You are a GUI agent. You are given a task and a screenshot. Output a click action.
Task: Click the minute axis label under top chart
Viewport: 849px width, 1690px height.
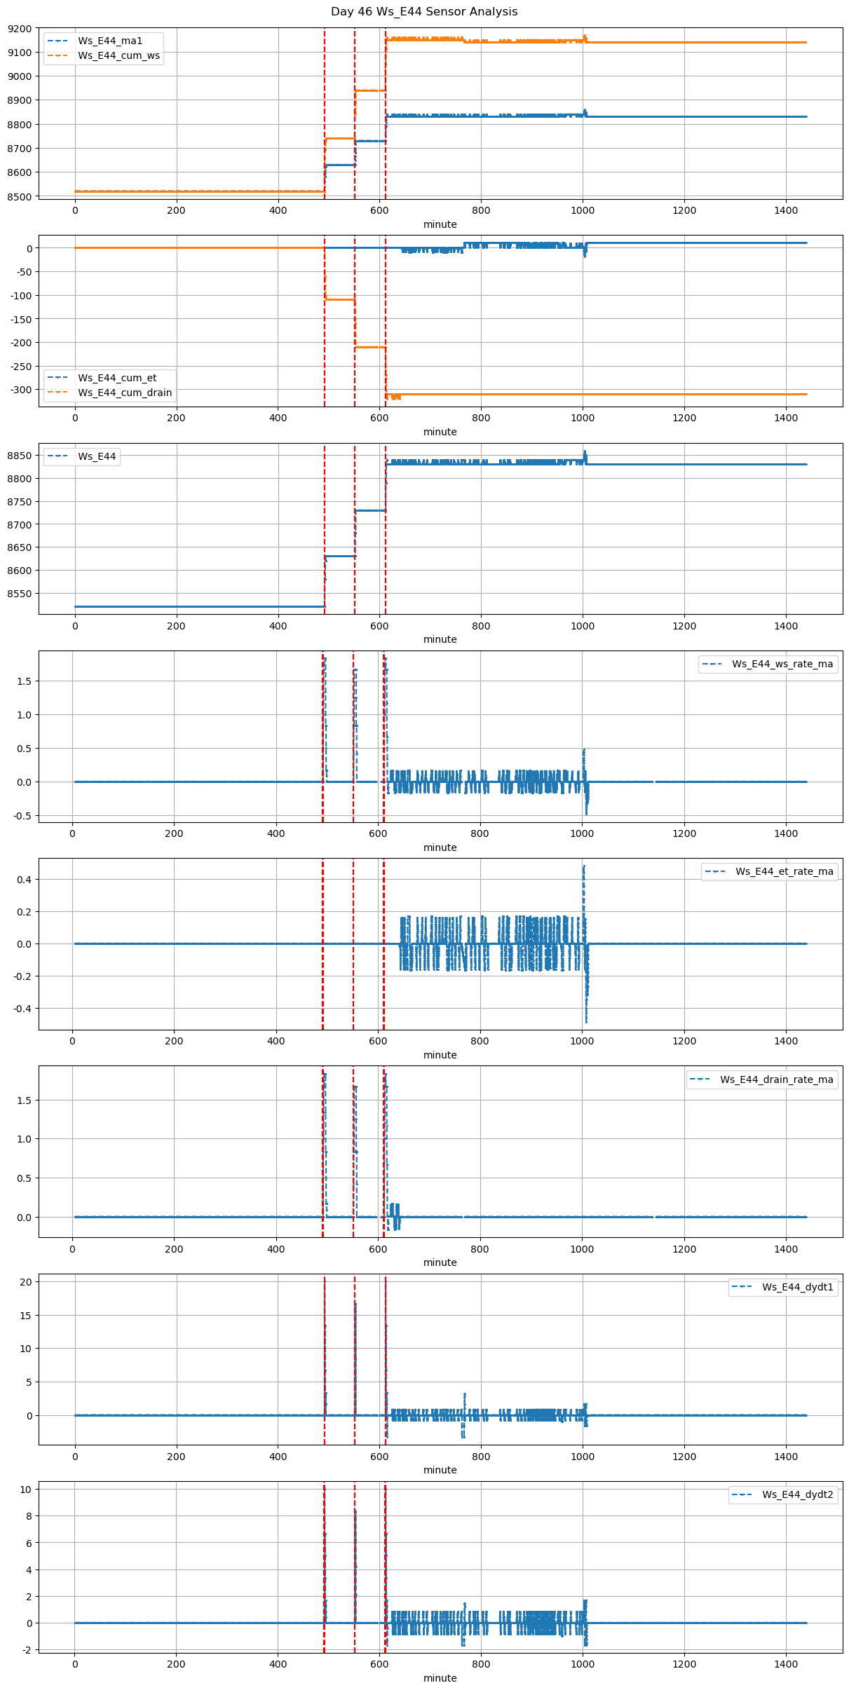(x=440, y=224)
